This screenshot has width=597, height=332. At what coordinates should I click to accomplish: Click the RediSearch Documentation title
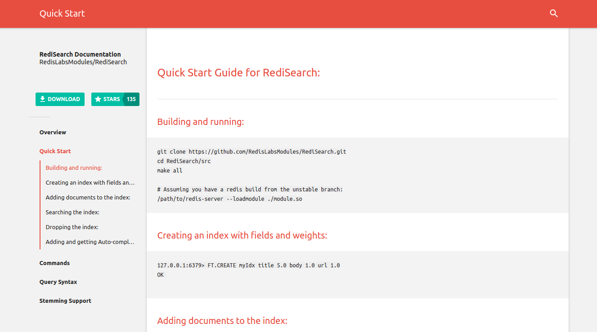(80, 54)
